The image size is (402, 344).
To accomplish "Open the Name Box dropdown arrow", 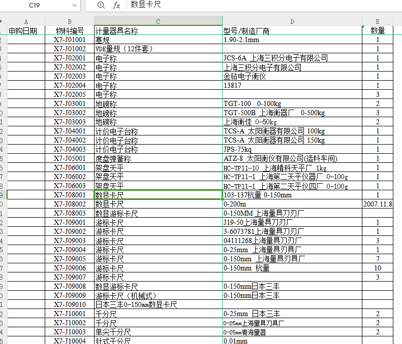I will click(75, 5).
